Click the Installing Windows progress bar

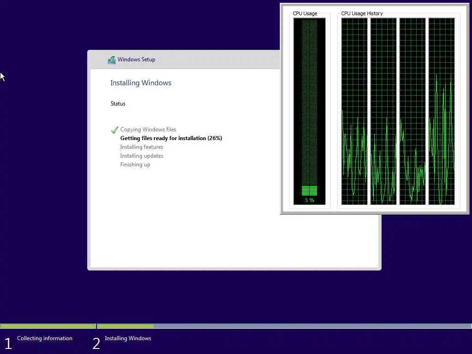pyautogui.click(x=284, y=326)
